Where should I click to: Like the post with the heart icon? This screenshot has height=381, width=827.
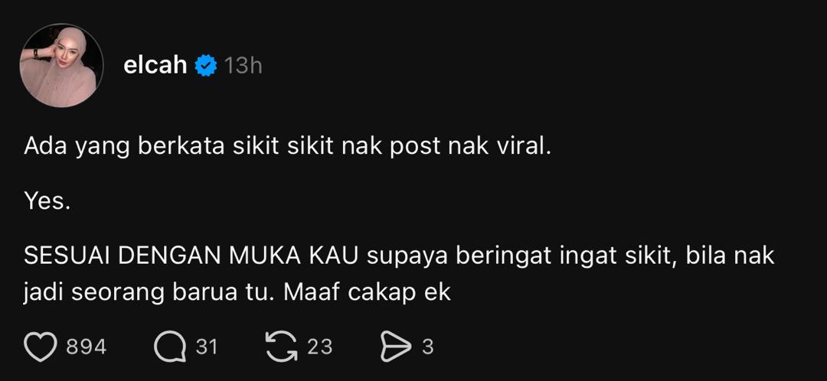pyautogui.click(x=40, y=347)
